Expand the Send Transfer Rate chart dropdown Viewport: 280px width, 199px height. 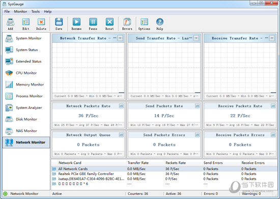click(x=196, y=38)
